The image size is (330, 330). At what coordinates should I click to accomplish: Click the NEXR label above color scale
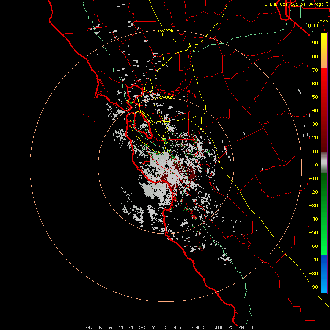tap(322, 22)
